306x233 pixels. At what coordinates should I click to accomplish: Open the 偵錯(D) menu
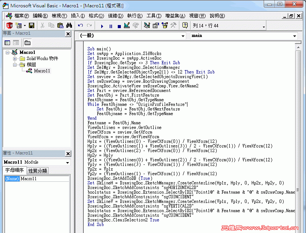click(115, 16)
